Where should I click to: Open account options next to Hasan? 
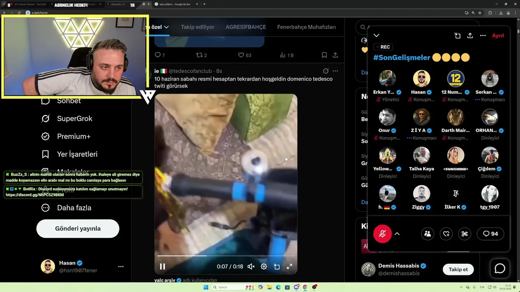[x=121, y=266]
